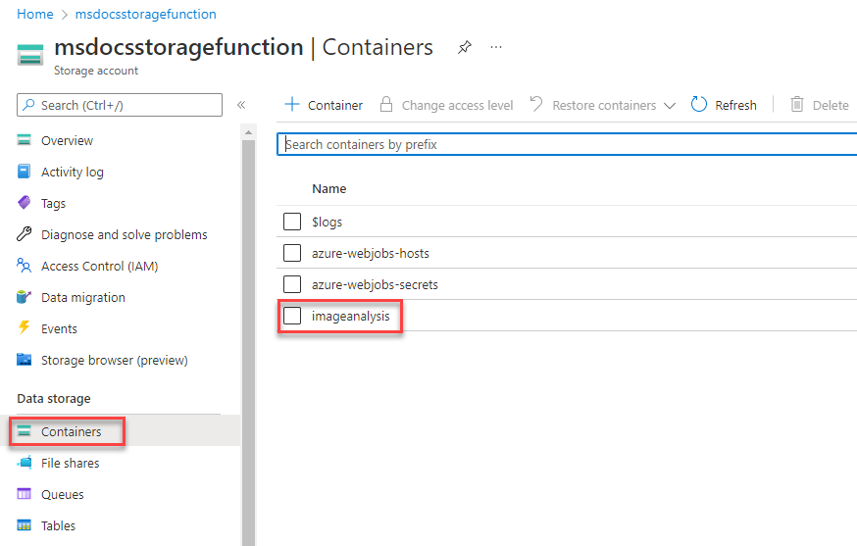
Task: Click the pin to dashboard icon
Action: click(x=465, y=47)
